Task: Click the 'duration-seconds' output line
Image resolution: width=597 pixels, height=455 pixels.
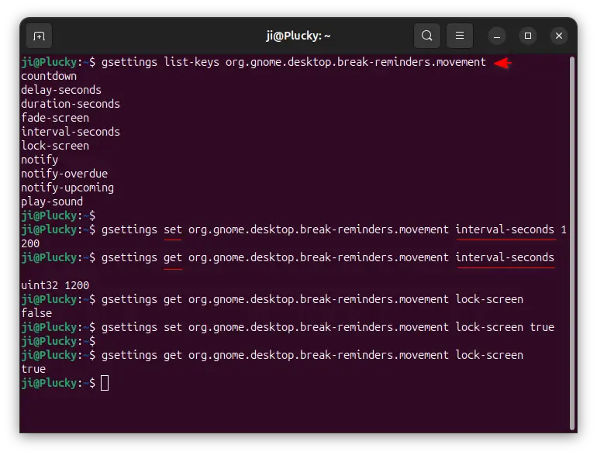Action: (x=71, y=104)
